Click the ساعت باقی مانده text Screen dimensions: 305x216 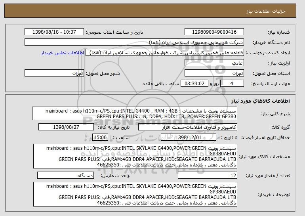tap(161, 84)
